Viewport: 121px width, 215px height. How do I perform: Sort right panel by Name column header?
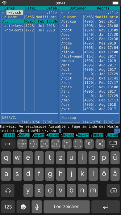coord(72,17)
